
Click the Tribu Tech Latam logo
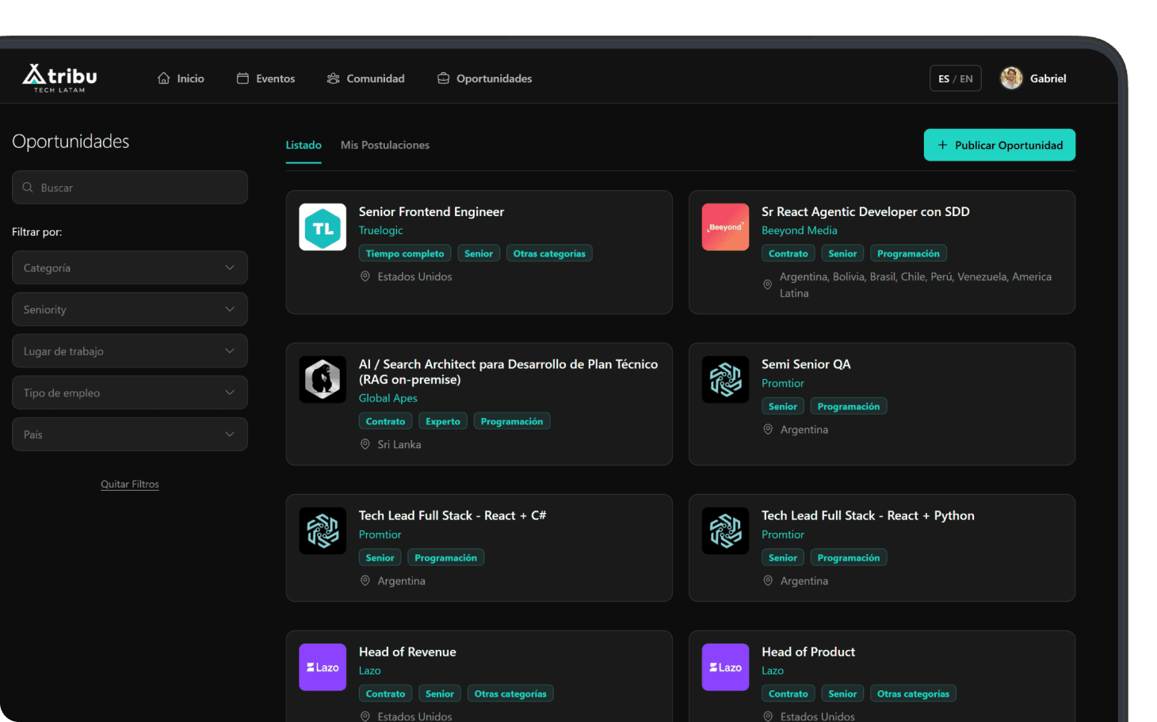pos(59,78)
